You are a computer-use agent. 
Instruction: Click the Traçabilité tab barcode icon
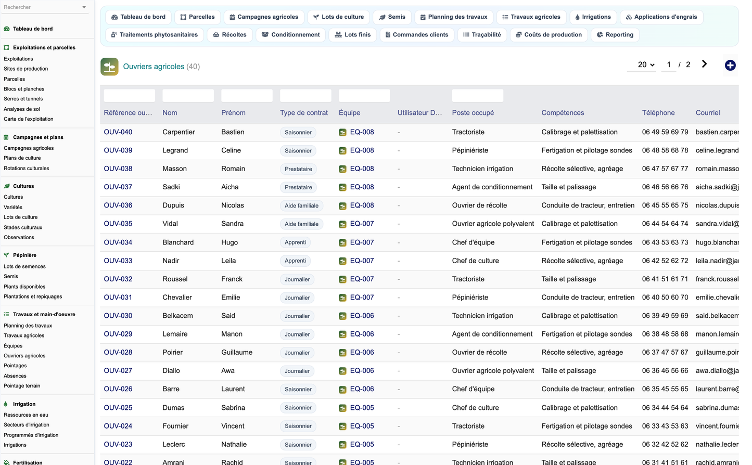tap(466, 35)
